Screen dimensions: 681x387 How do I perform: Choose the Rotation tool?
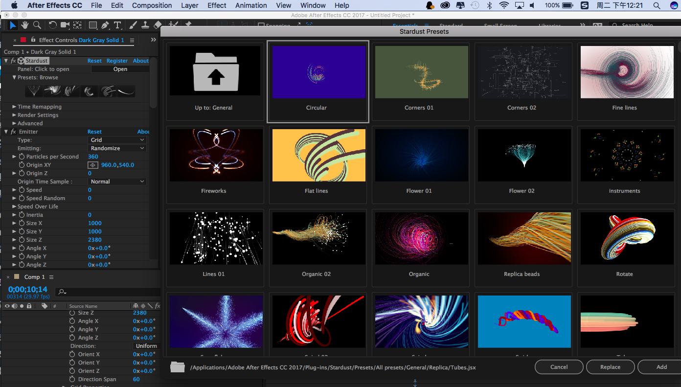point(52,25)
